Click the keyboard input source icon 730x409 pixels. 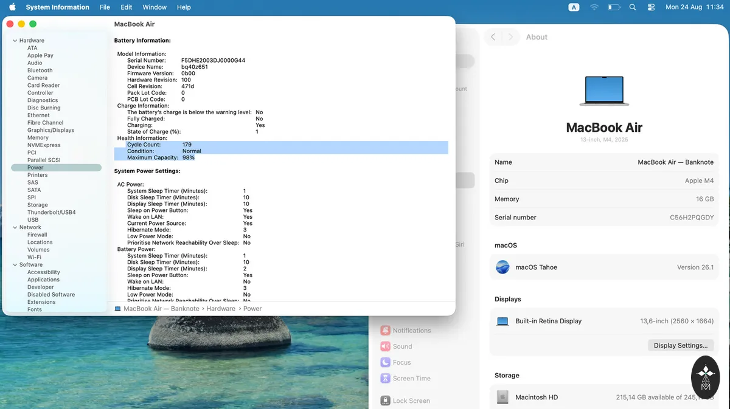click(574, 7)
